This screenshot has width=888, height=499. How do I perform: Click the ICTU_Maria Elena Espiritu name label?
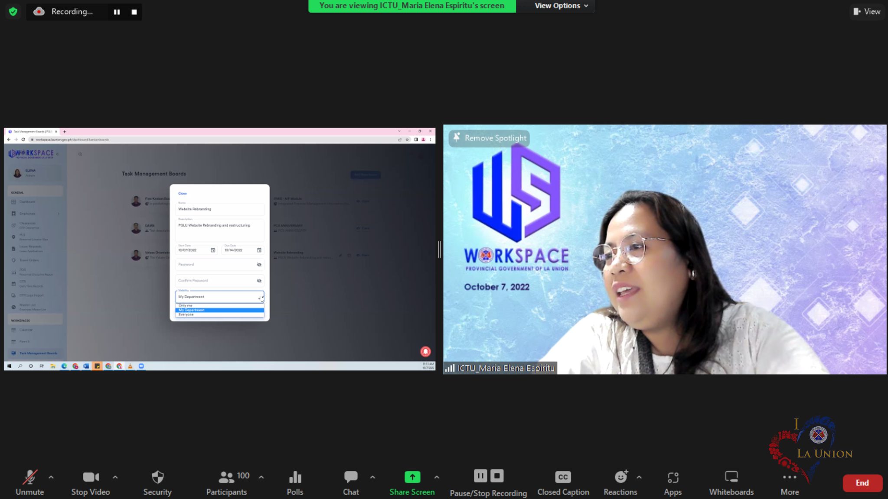(500, 368)
